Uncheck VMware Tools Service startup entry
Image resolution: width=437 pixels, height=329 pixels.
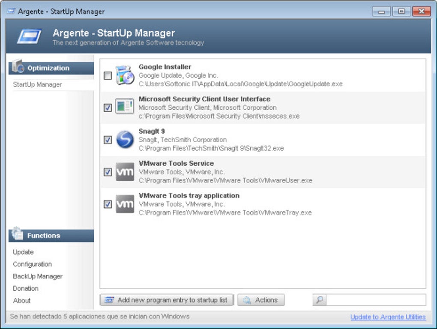tap(108, 172)
